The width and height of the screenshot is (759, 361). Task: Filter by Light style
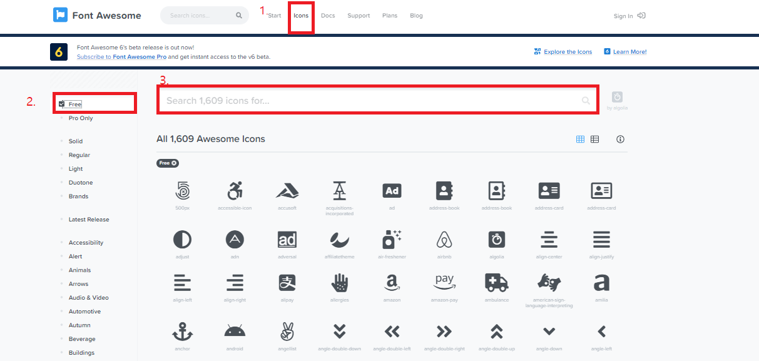(76, 169)
